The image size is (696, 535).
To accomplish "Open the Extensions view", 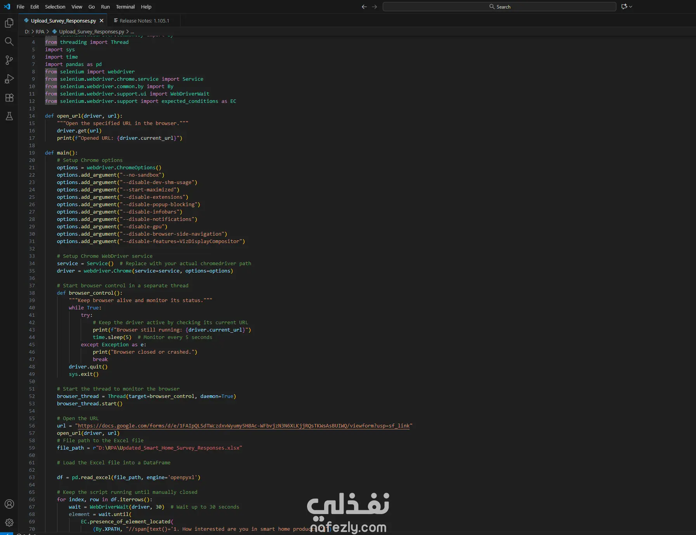I will point(9,97).
